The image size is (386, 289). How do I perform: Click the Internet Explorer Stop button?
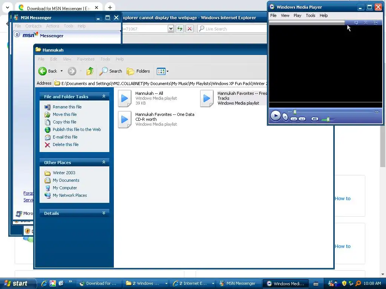point(190,29)
